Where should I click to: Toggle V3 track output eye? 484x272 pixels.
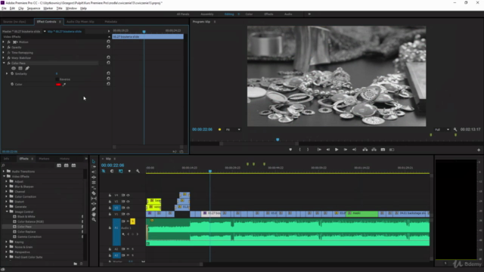point(128,202)
